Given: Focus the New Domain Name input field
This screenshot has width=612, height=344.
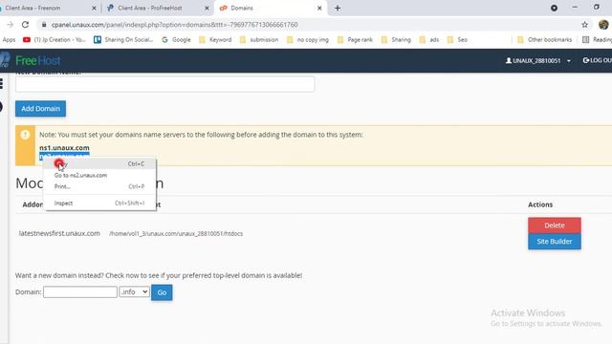Looking at the screenshot, I should click(x=165, y=84).
